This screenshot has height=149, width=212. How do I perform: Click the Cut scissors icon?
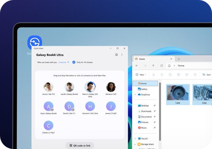(154, 74)
